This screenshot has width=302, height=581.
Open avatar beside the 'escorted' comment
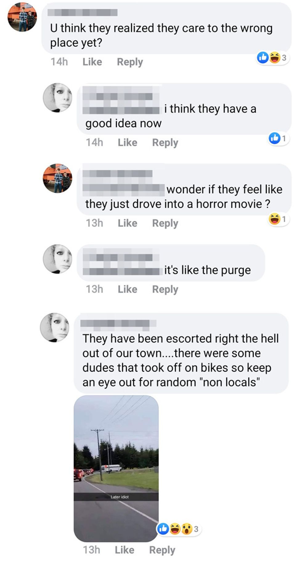coord(55,327)
